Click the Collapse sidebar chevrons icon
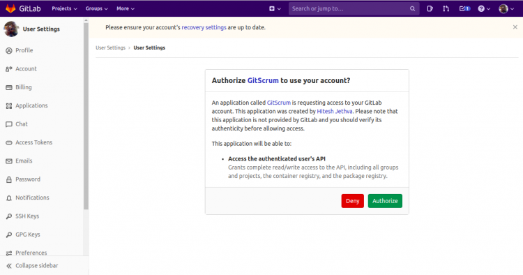The width and height of the screenshot is (523, 275). click(x=9, y=266)
